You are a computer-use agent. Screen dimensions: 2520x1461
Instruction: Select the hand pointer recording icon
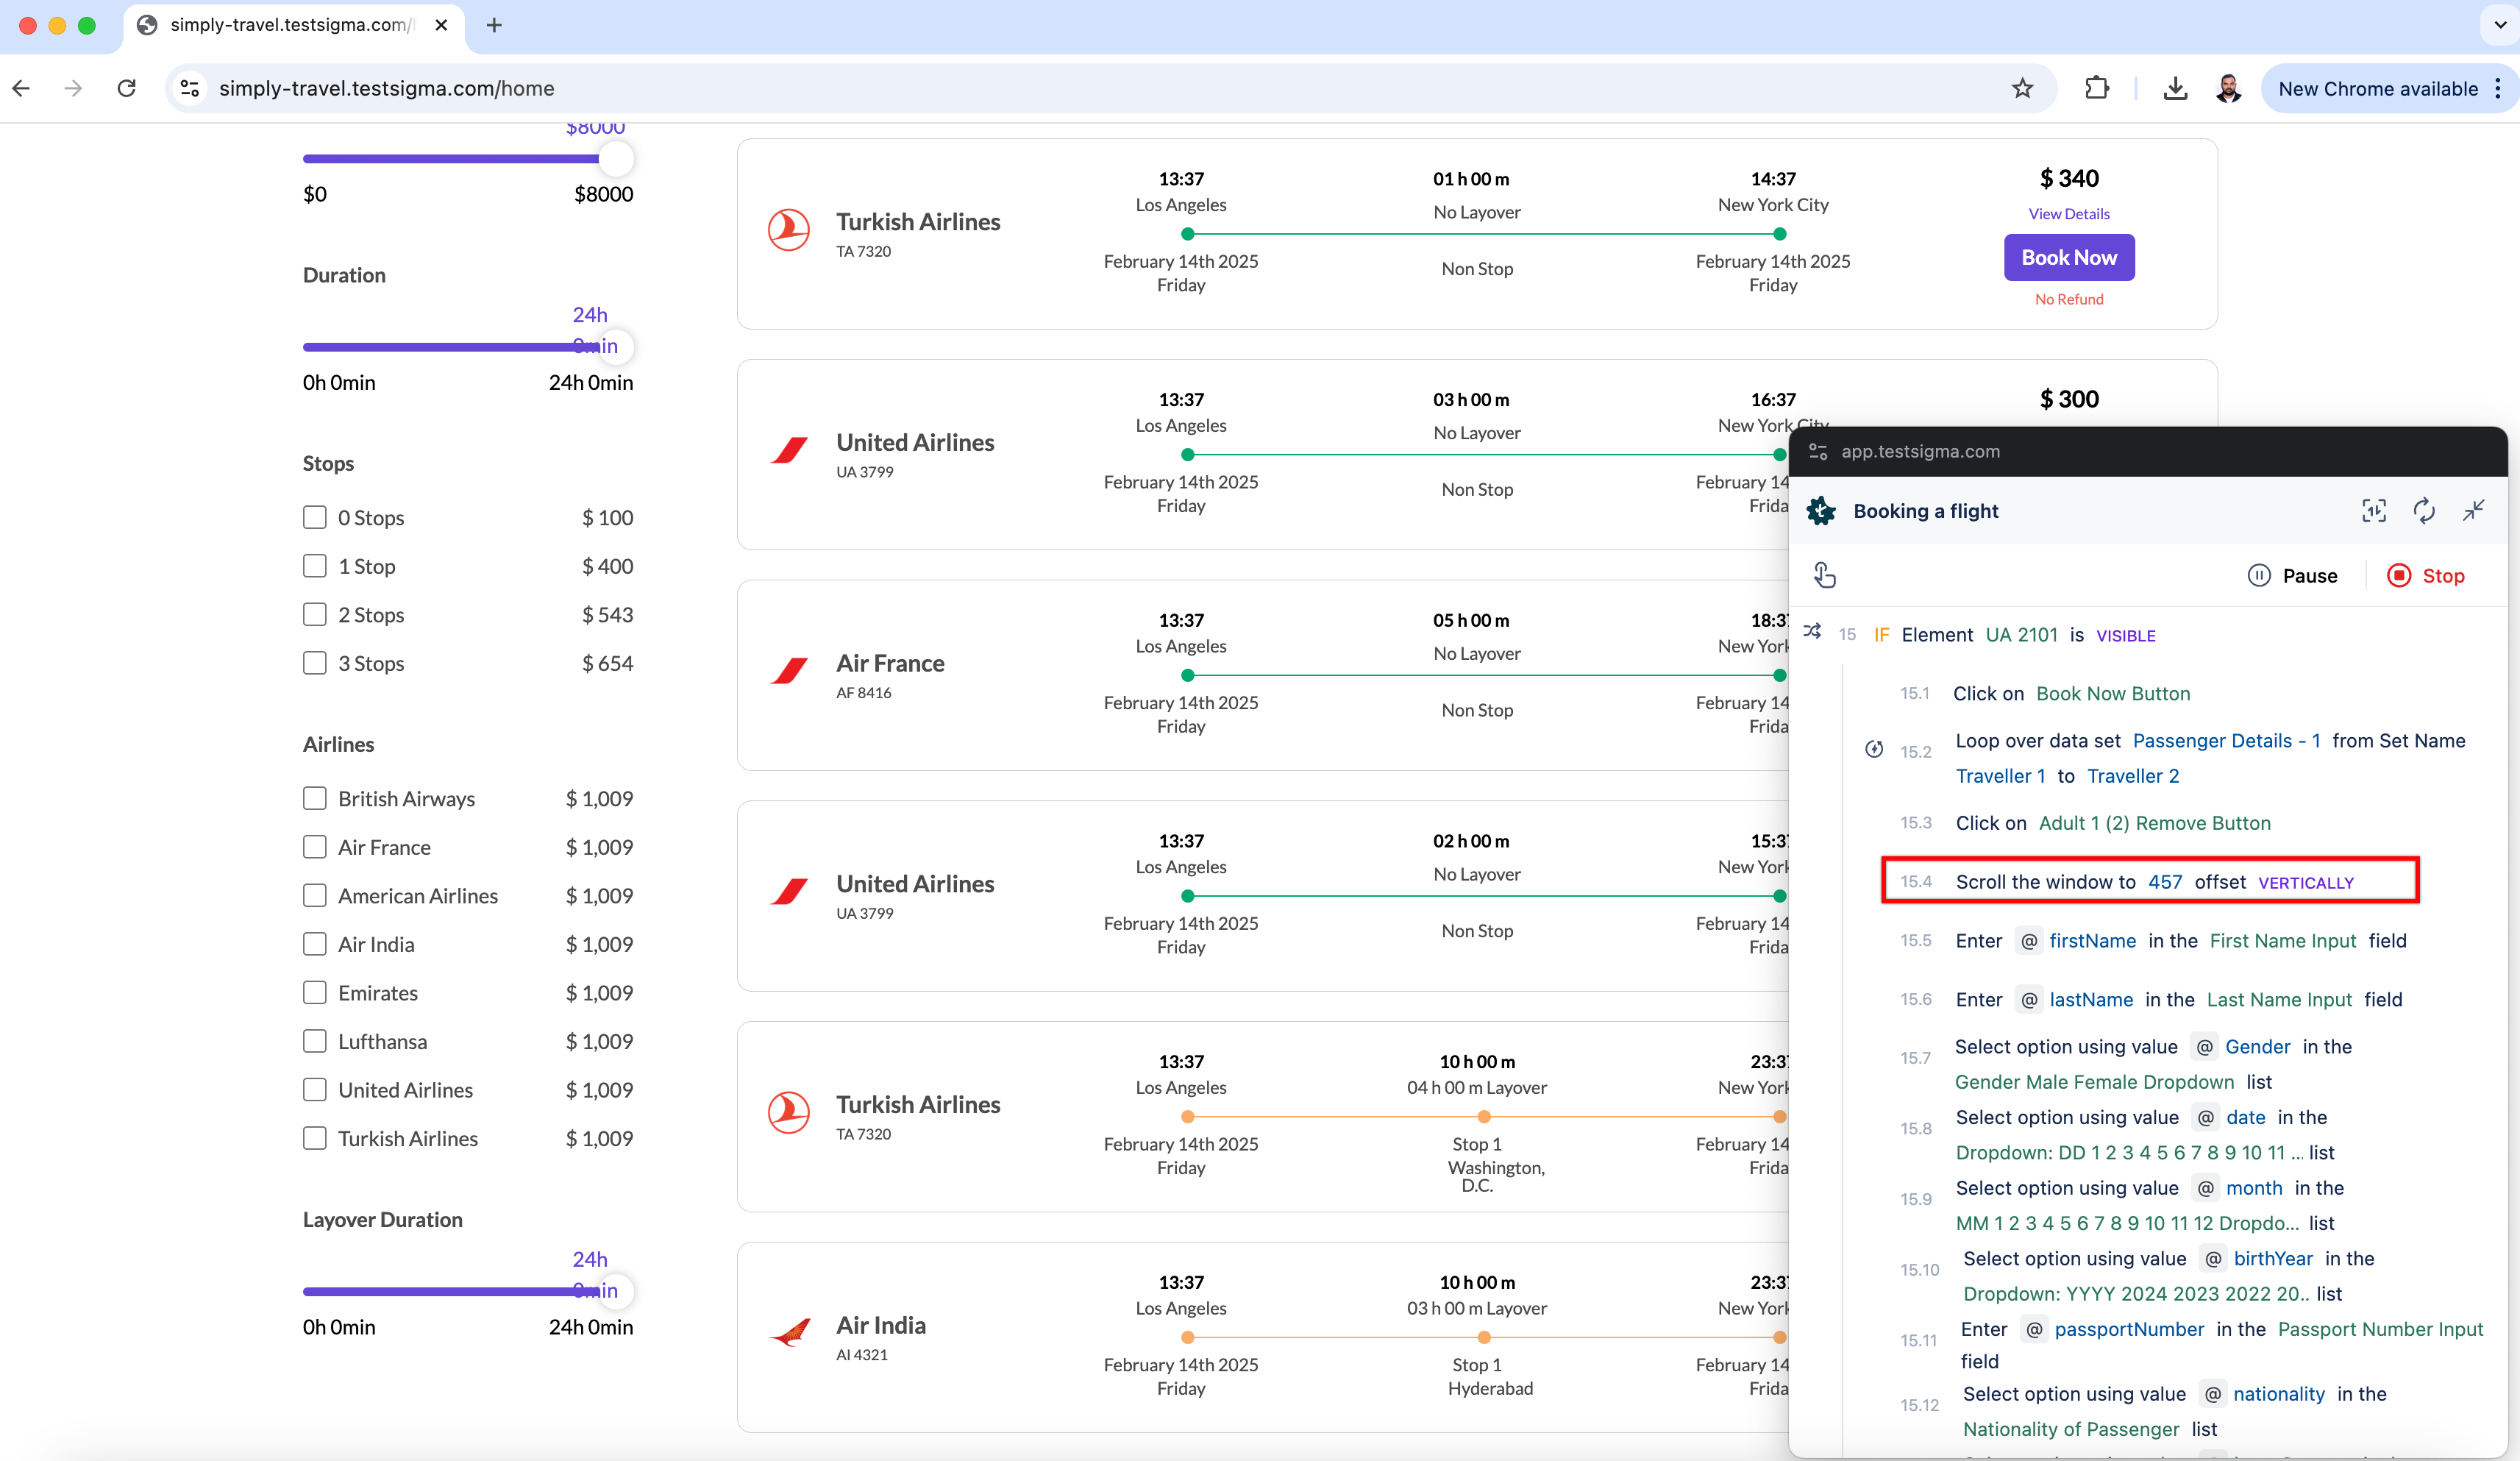(x=1825, y=574)
